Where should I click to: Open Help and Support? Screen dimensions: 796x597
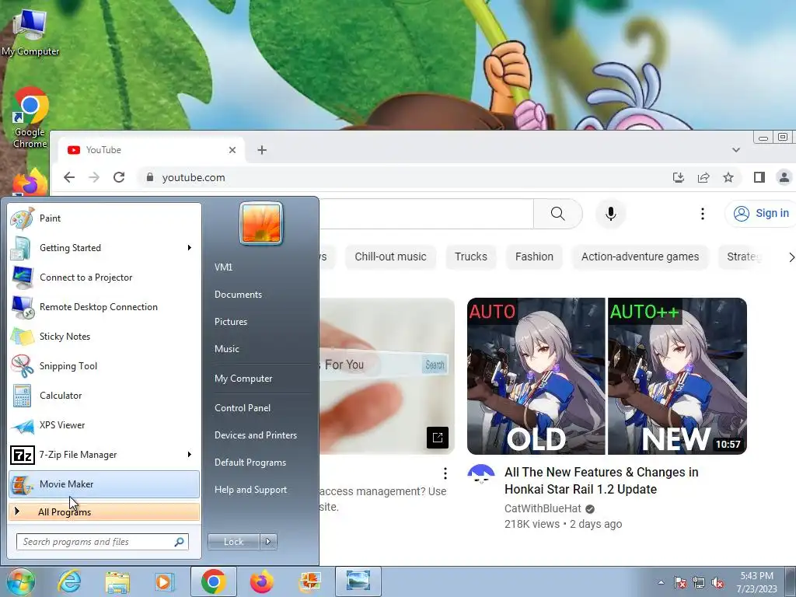coord(251,490)
